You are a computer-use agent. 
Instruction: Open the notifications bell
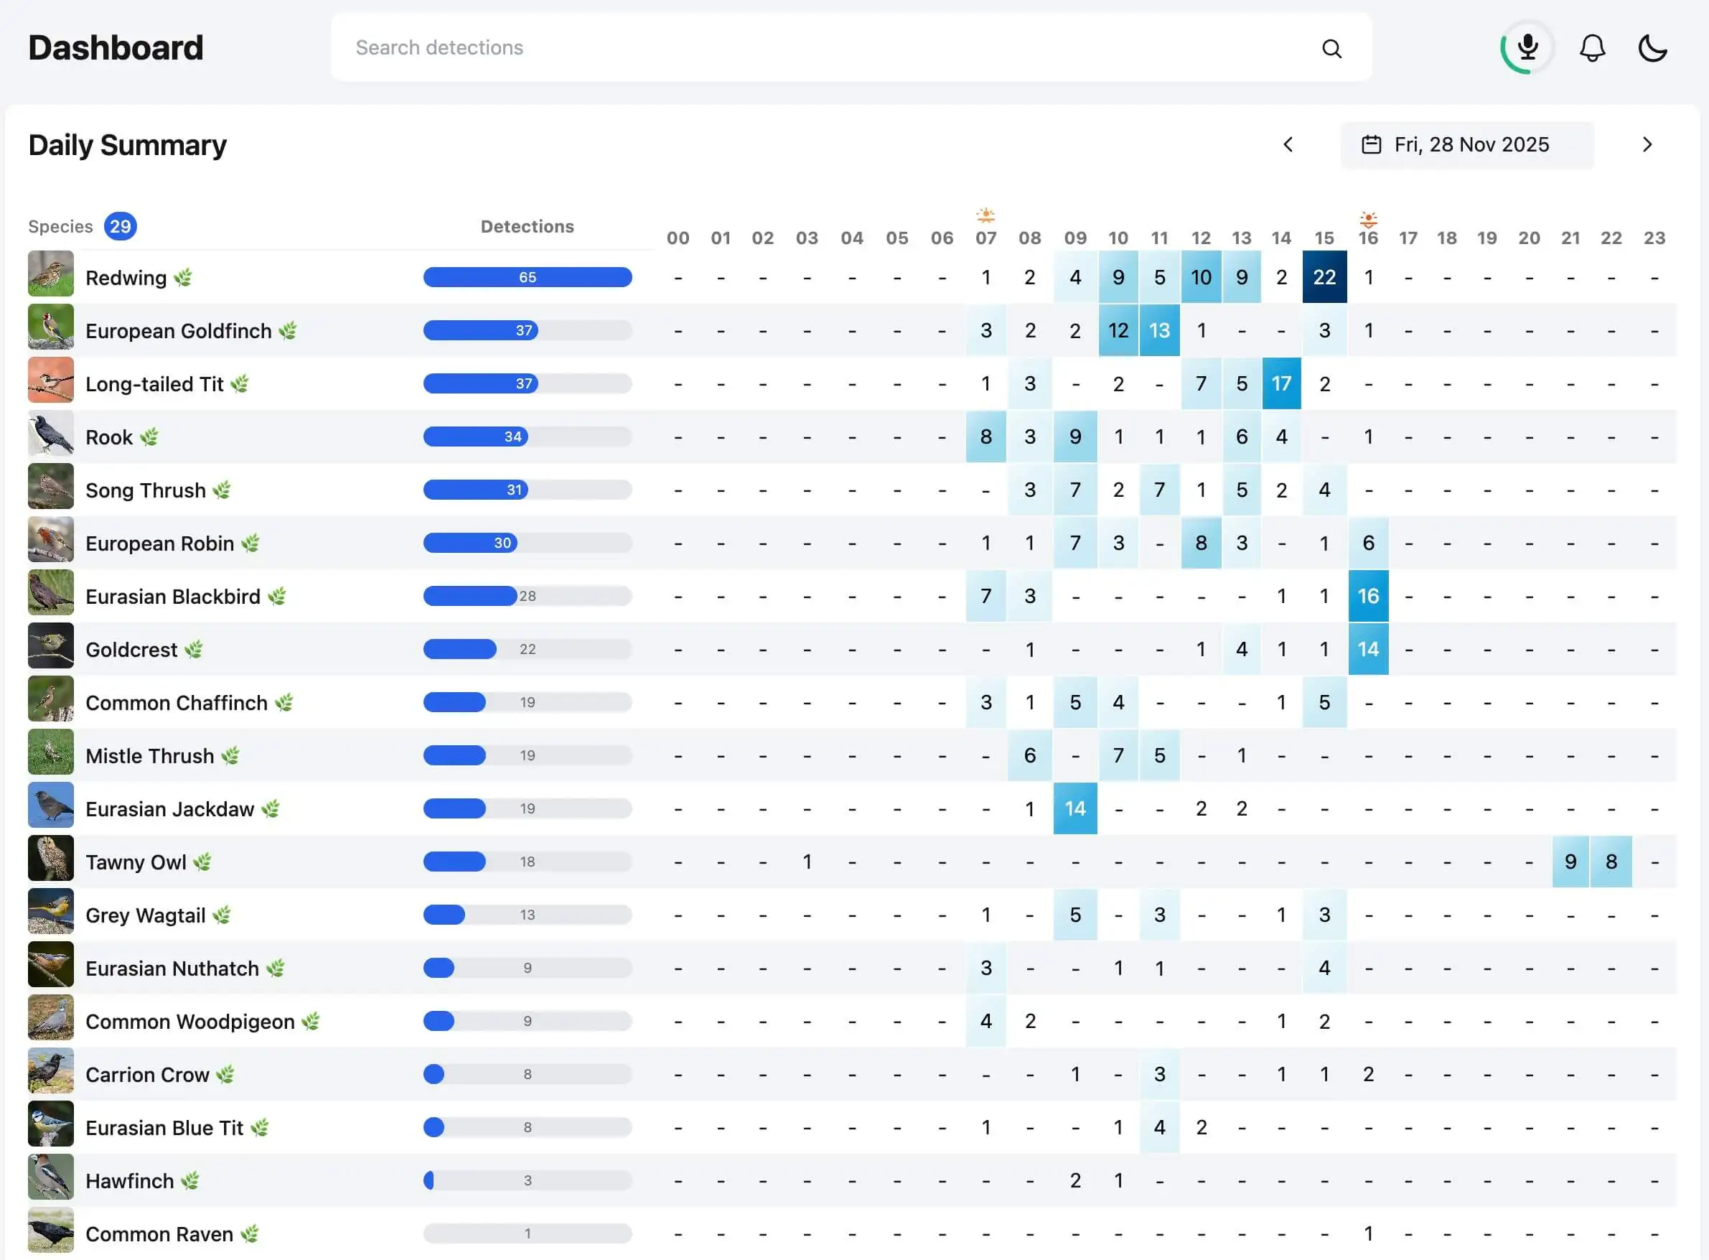pos(1592,47)
